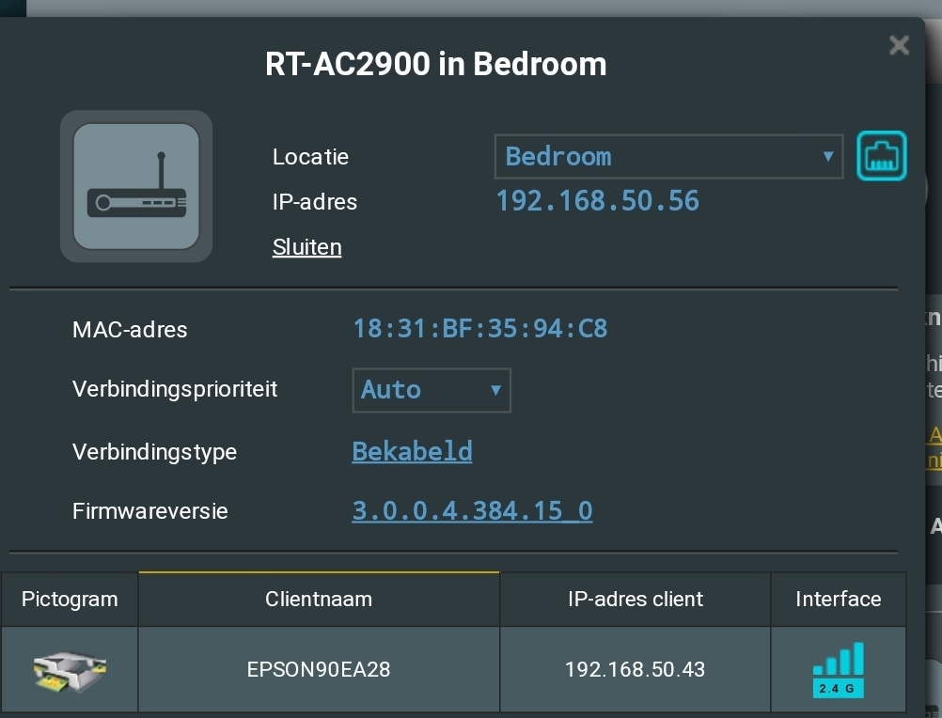Click the router device icon
942x718 pixels.
pos(136,186)
